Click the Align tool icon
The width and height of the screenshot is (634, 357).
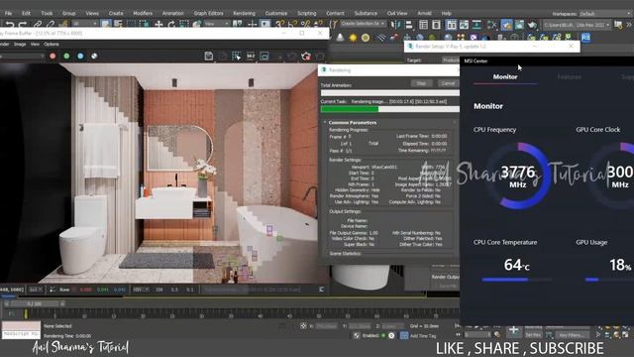point(409,24)
